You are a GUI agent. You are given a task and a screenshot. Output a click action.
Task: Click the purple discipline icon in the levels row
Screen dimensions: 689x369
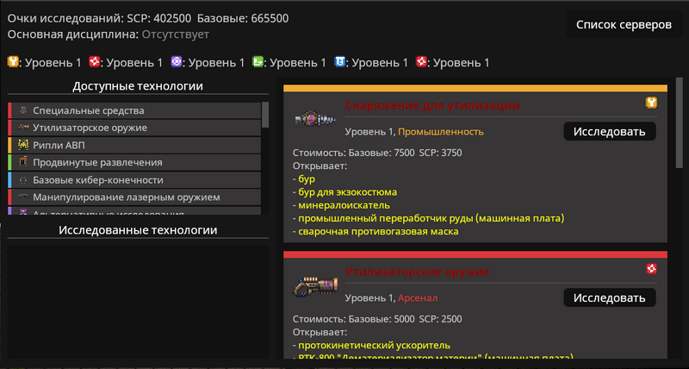[177, 62]
